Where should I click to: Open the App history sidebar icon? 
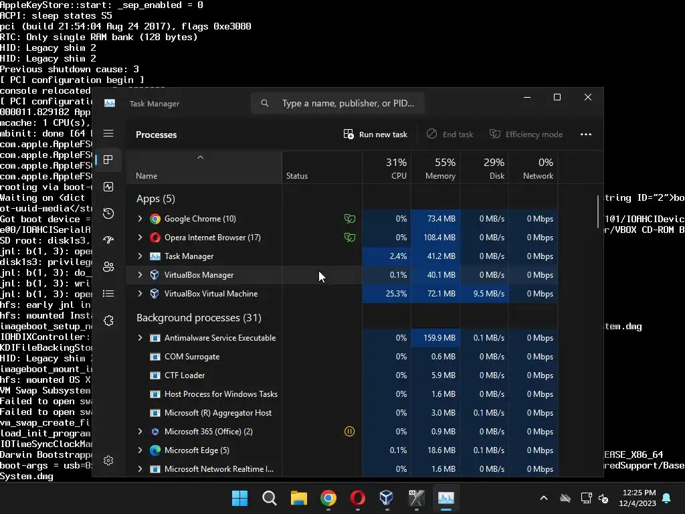[108, 213]
